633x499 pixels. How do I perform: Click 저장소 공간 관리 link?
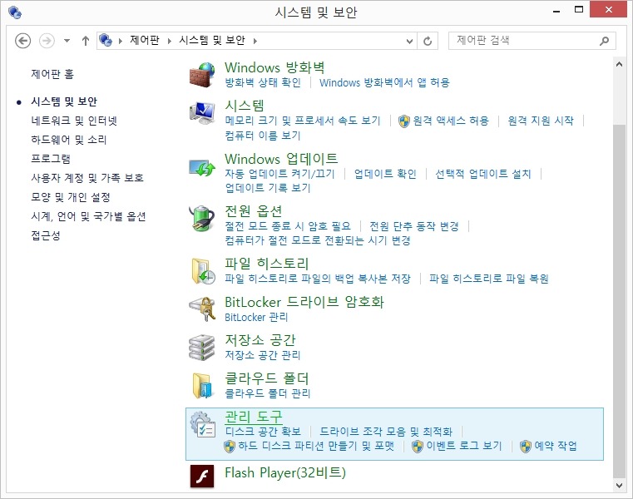click(263, 355)
